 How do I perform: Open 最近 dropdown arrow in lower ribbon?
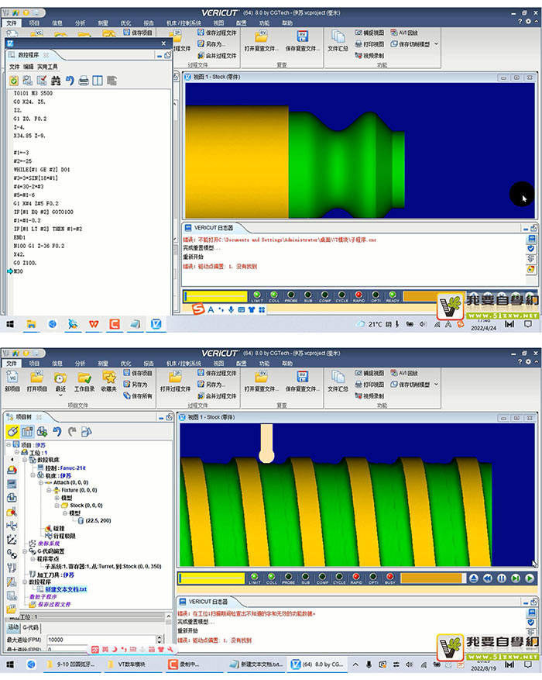(60, 396)
